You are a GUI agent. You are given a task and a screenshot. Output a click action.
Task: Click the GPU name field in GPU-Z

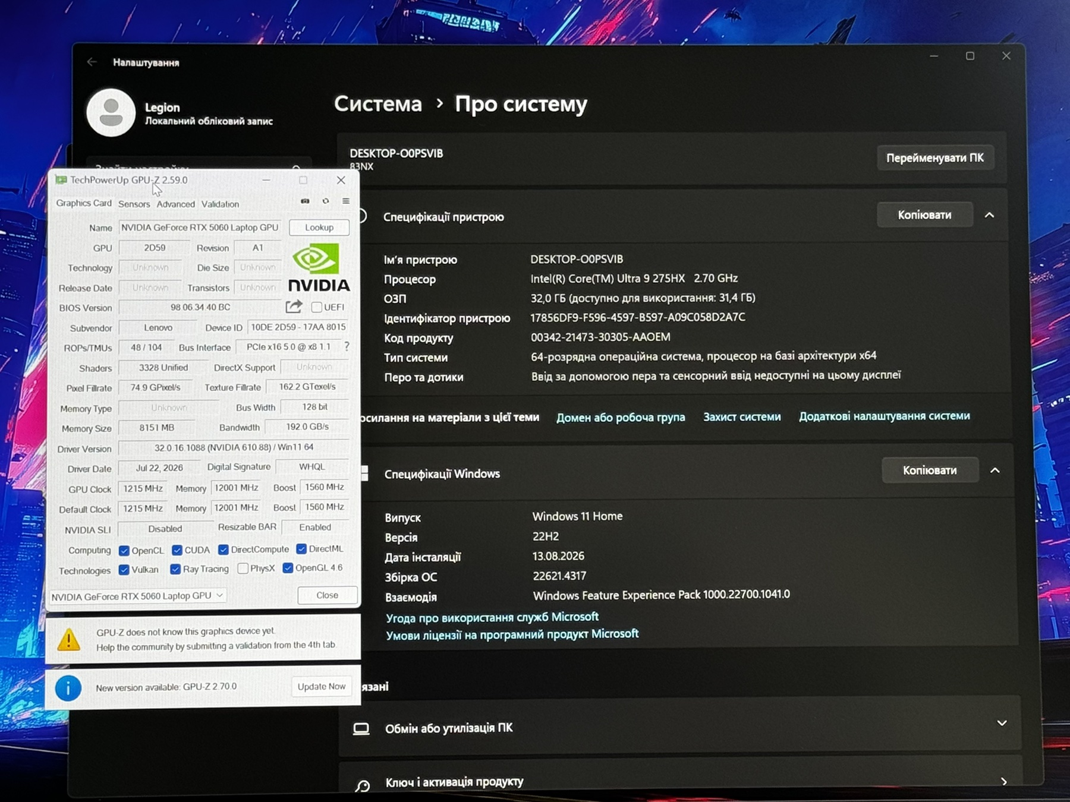click(200, 228)
